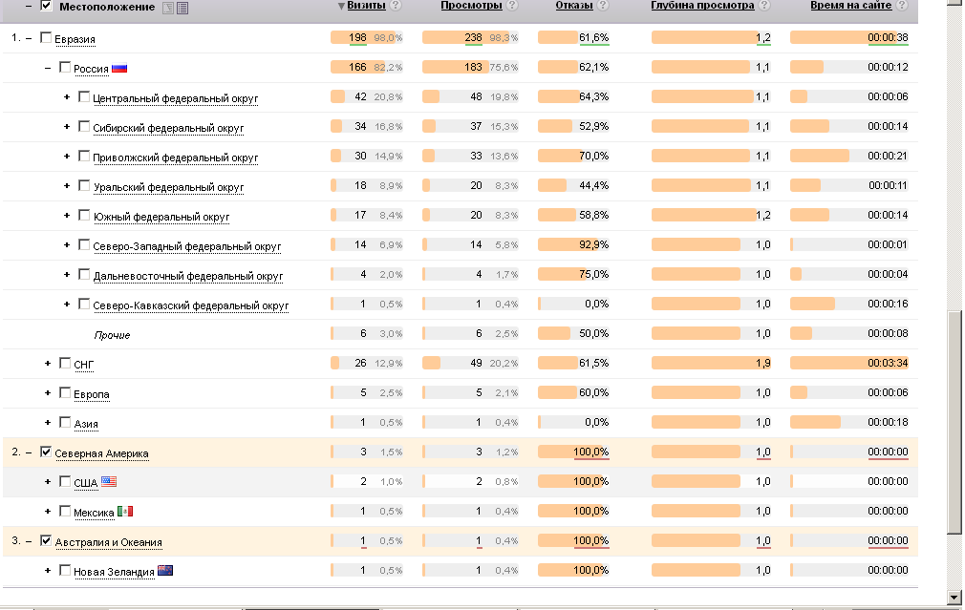Click the USA flag icon

[x=108, y=482]
